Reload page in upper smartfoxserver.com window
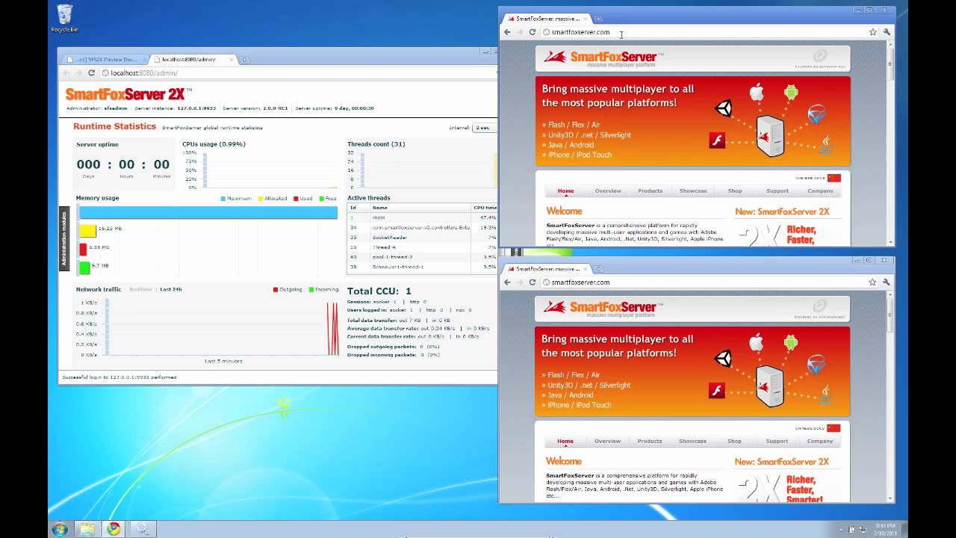This screenshot has width=956, height=538. coord(533,32)
